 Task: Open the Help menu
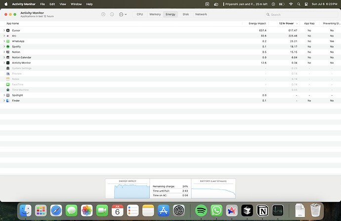[89, 4]
